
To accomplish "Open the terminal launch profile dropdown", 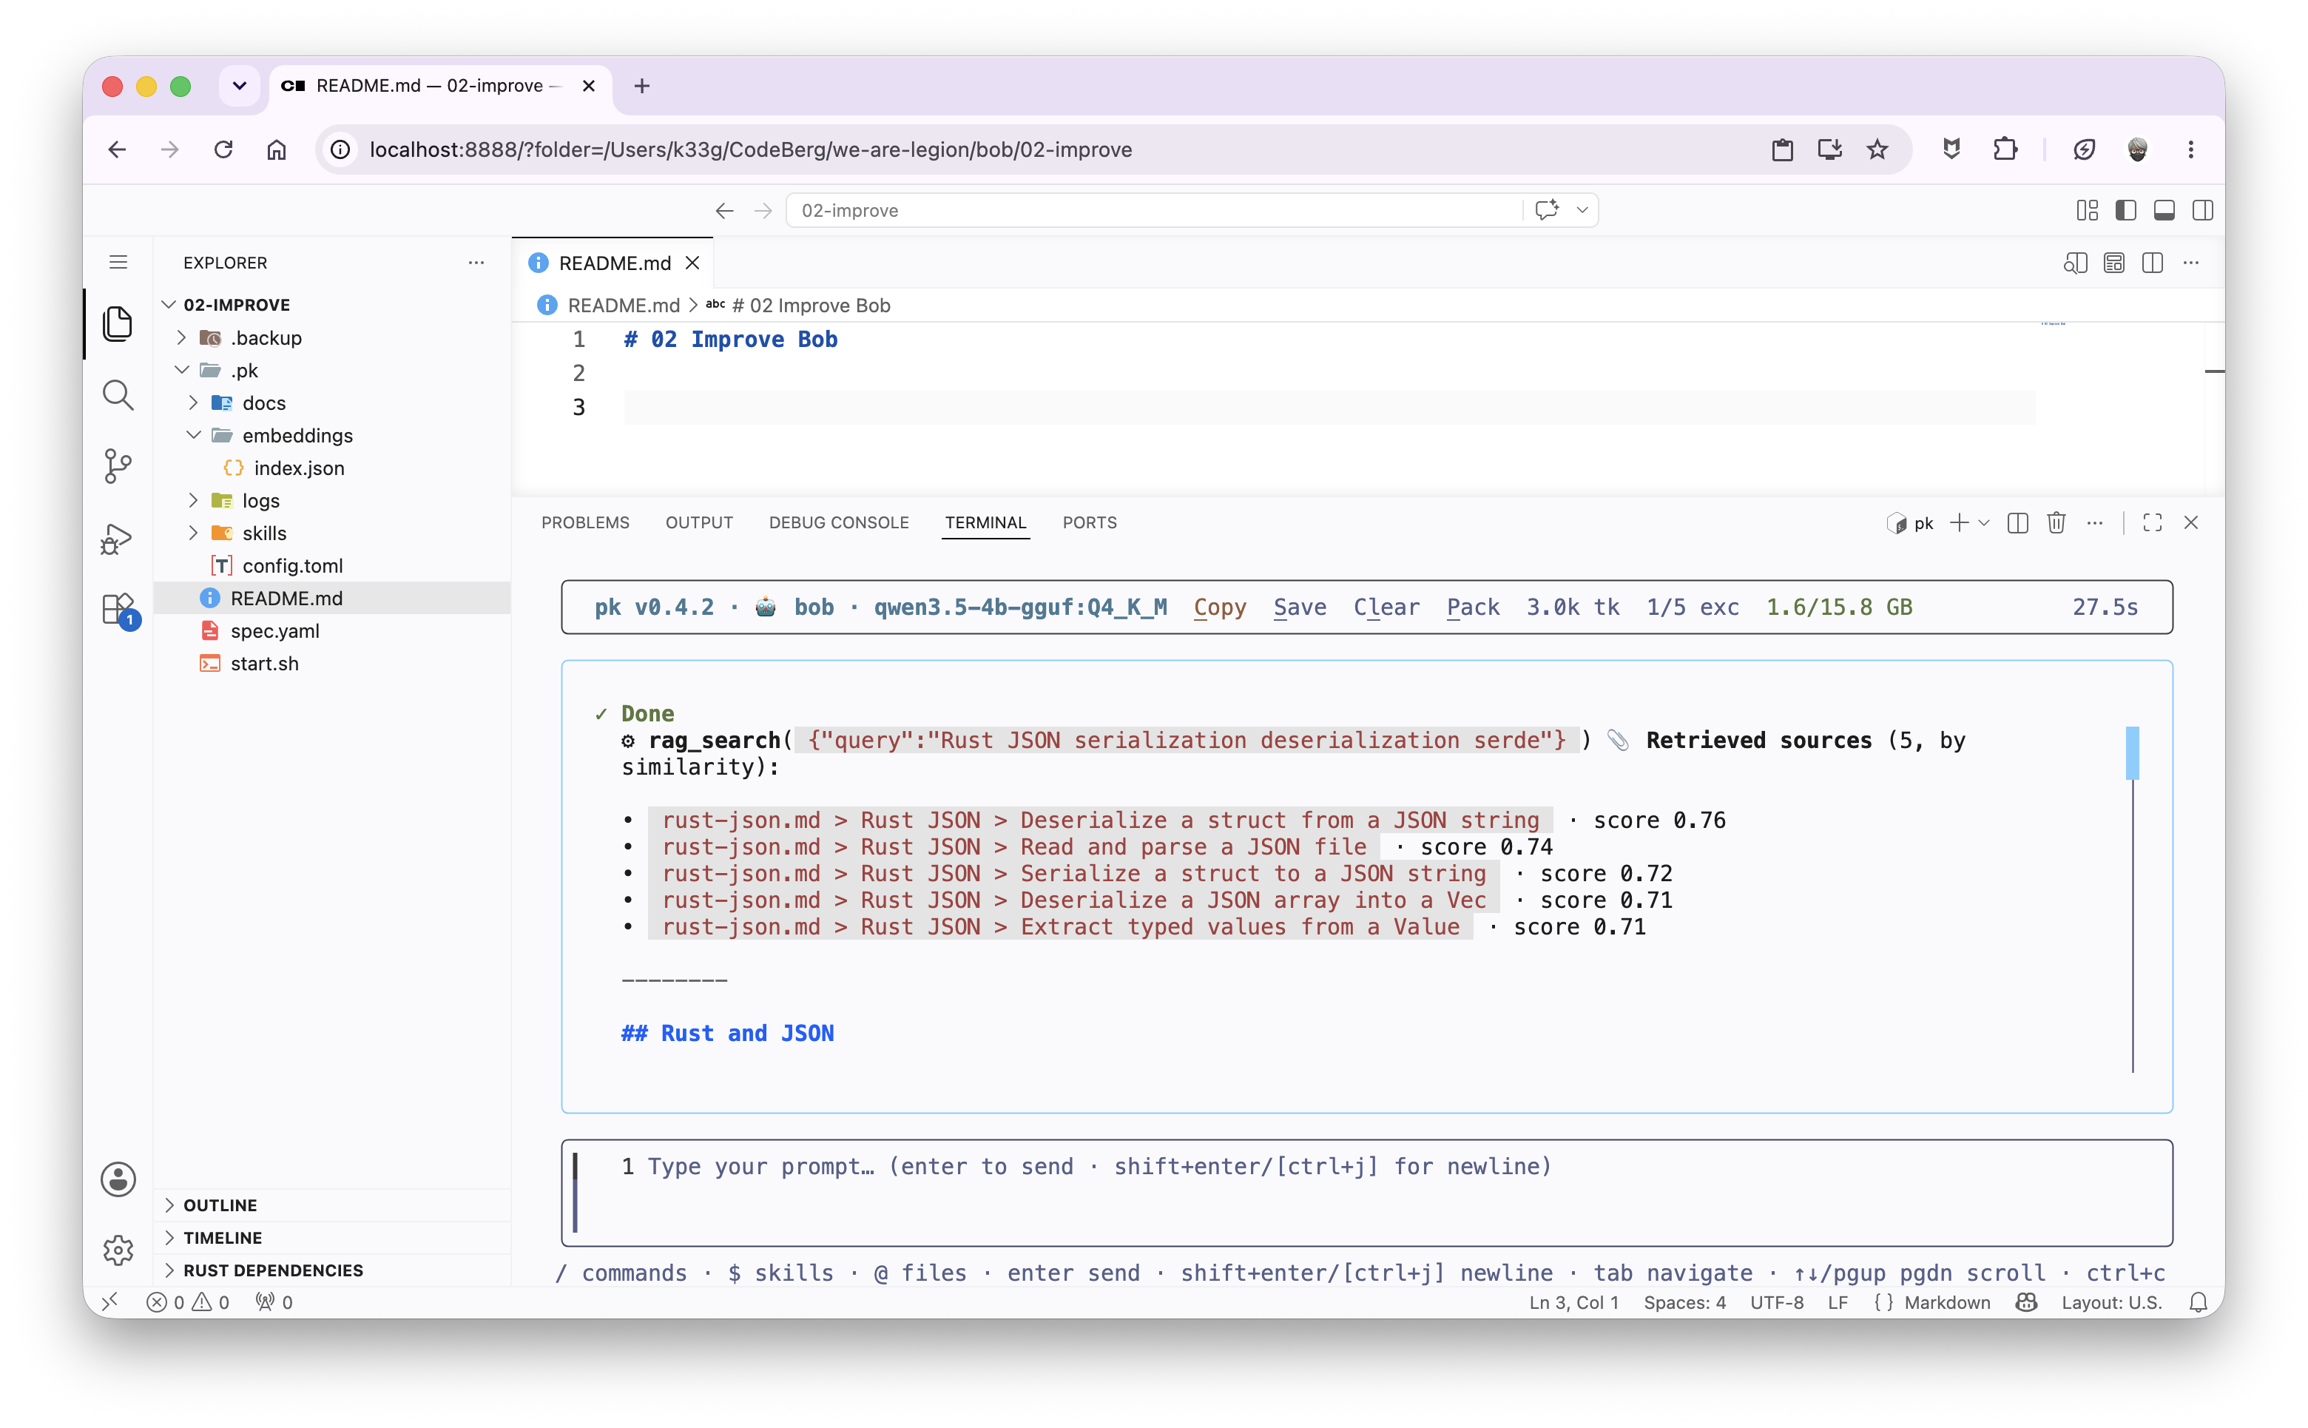I will tap(1983, 522).
